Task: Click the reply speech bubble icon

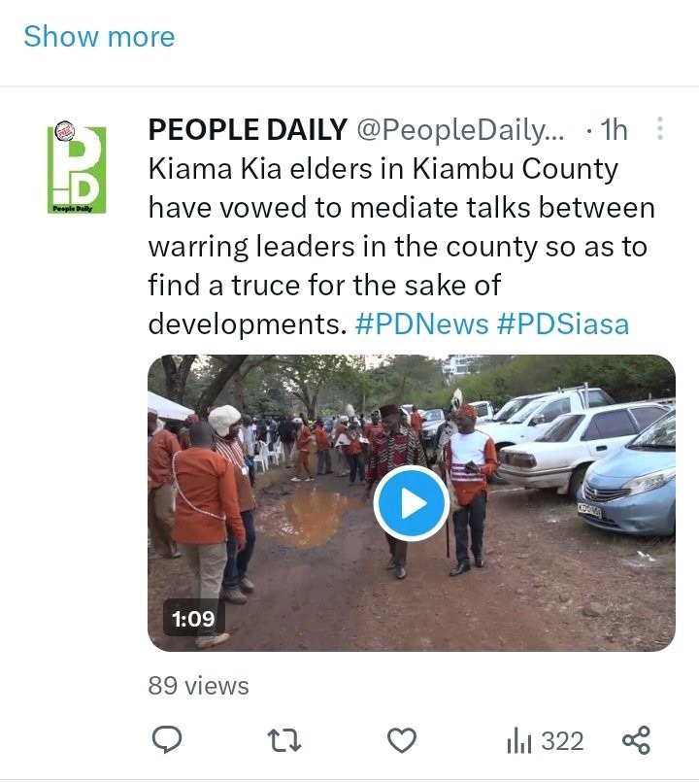Action: (x=167, y=739)
